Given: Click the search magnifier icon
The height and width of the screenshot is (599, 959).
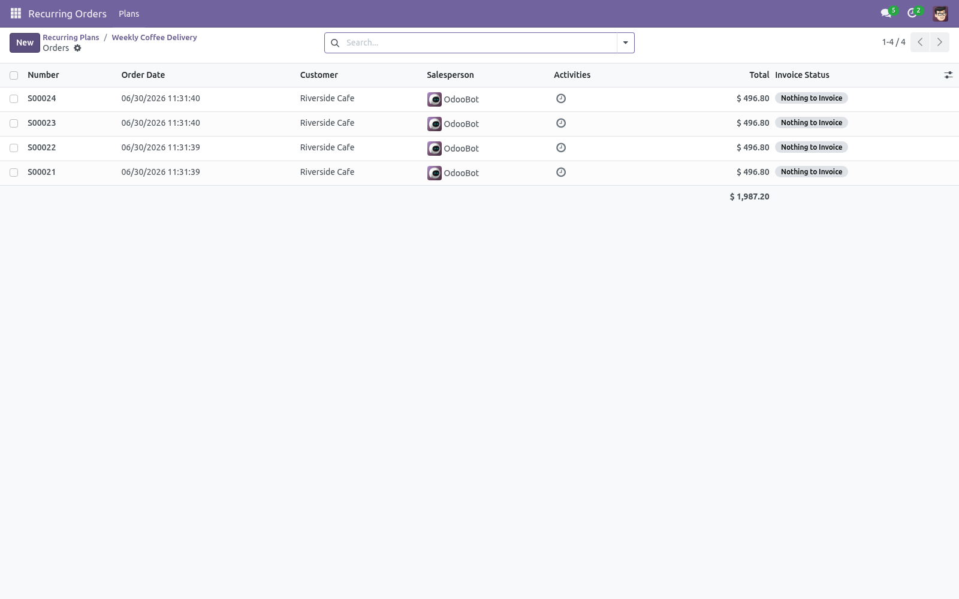Looking at the screenshot, I should point(335,43).
